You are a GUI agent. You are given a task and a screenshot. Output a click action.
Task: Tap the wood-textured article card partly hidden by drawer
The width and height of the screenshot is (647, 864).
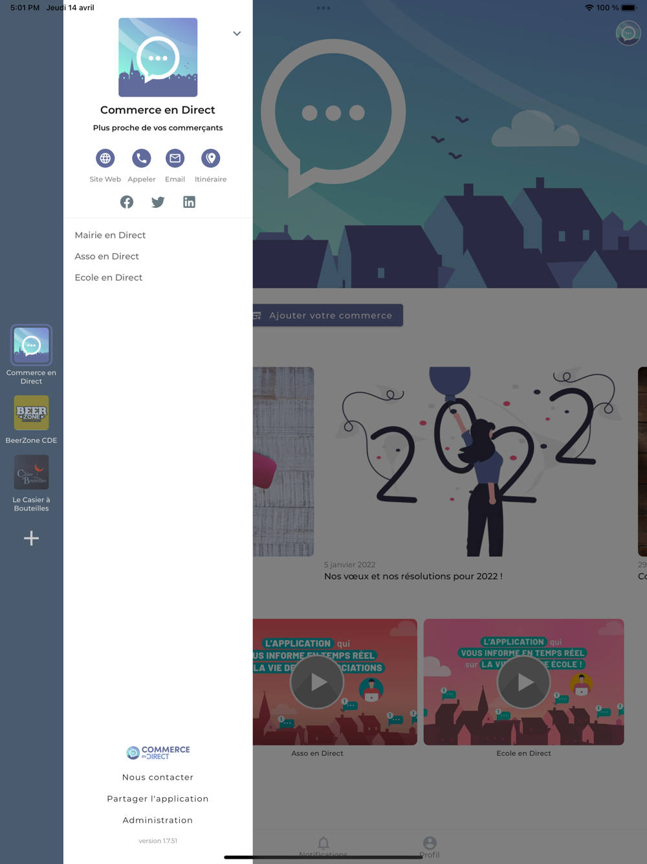pos(283,462)
